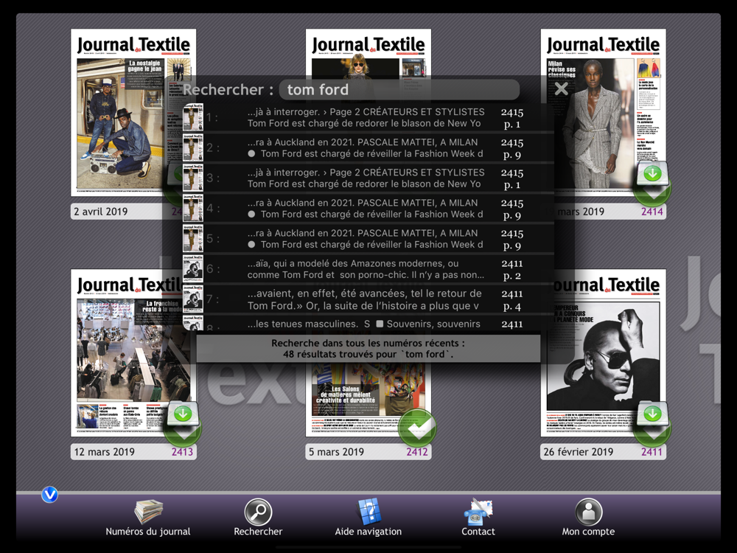The image size is (737, 553).
Task: Open search result number 5
Action: (x=368, y=239)
